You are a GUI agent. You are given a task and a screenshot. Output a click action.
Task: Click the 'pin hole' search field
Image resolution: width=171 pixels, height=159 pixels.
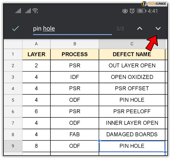coord(72,29)
